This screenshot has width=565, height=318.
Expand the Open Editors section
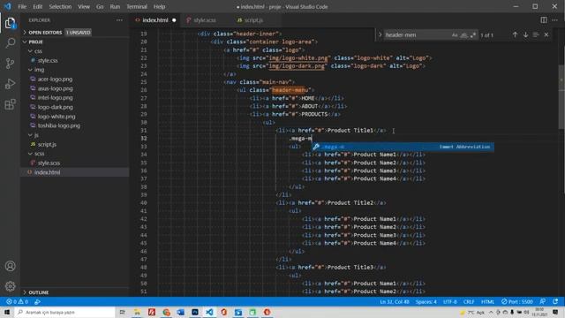click(25, 33)
